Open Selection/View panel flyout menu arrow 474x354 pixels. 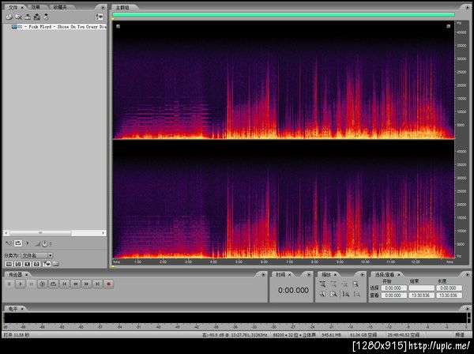point(467,274)
